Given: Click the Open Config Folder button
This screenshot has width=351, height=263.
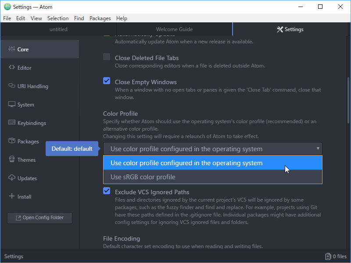Looking at the screenshot, I should [40, 218].
